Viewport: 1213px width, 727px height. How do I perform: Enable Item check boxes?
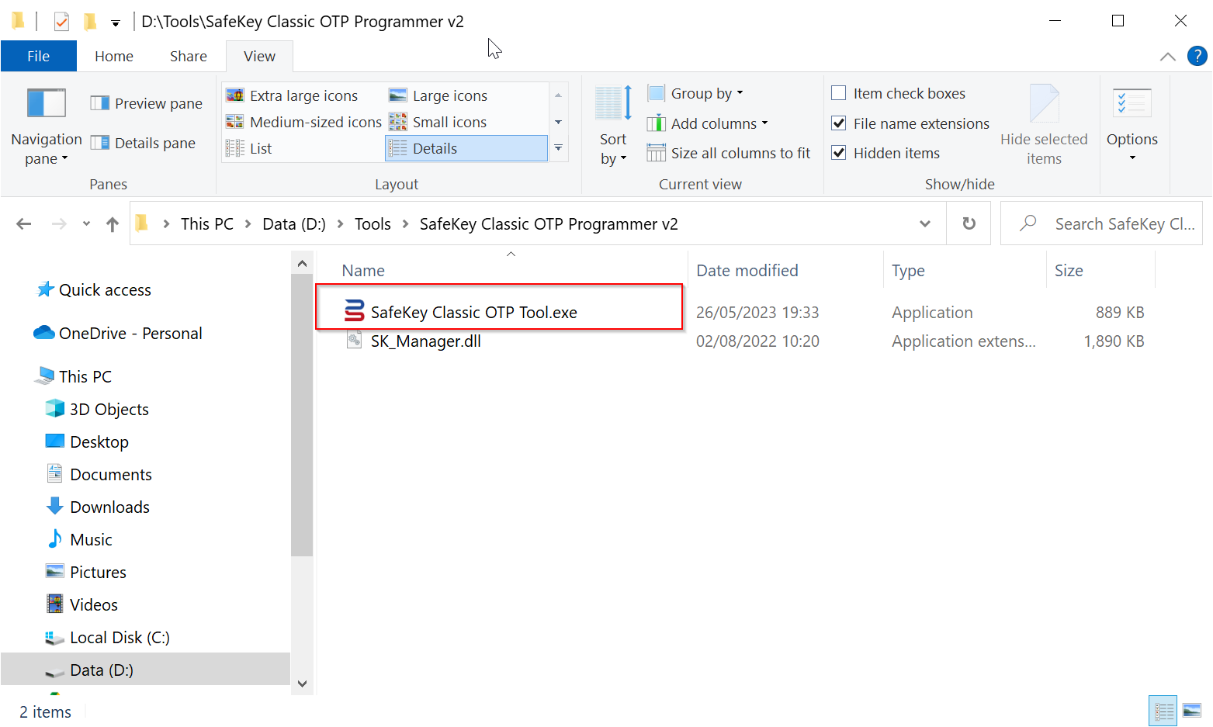click(838, 93)
